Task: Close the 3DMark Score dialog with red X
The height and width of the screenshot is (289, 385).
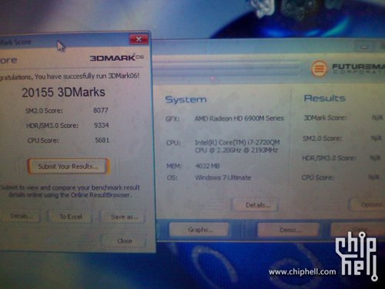Action: point(139,39)
